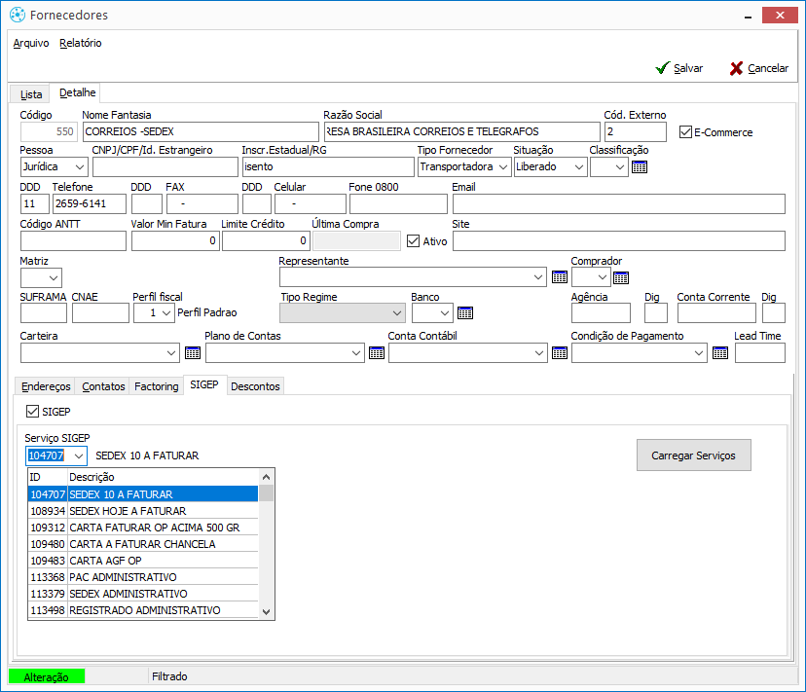Image resolution: width=806 pixels, height=692 pixels.
Task: Open lookup grid icon next to Representante
Action: pyautogui.click(x=560, y=277)
